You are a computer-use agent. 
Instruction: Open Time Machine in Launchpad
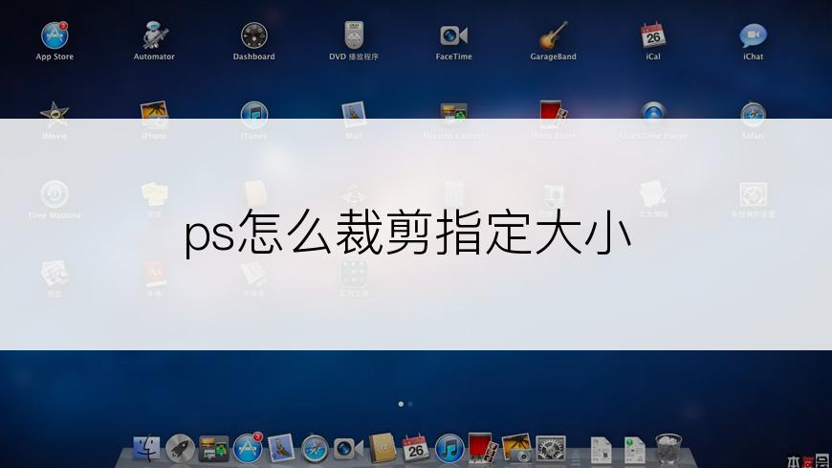[x=55, y=194]
